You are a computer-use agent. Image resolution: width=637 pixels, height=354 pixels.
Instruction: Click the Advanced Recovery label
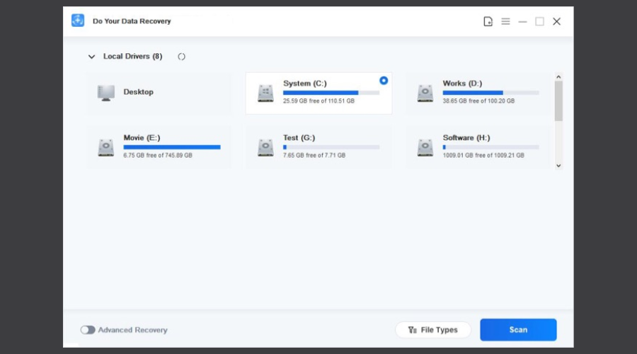132,330
